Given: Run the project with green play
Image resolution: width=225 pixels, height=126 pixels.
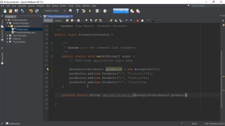Looking at the screenshot, I should pos(90,11).
